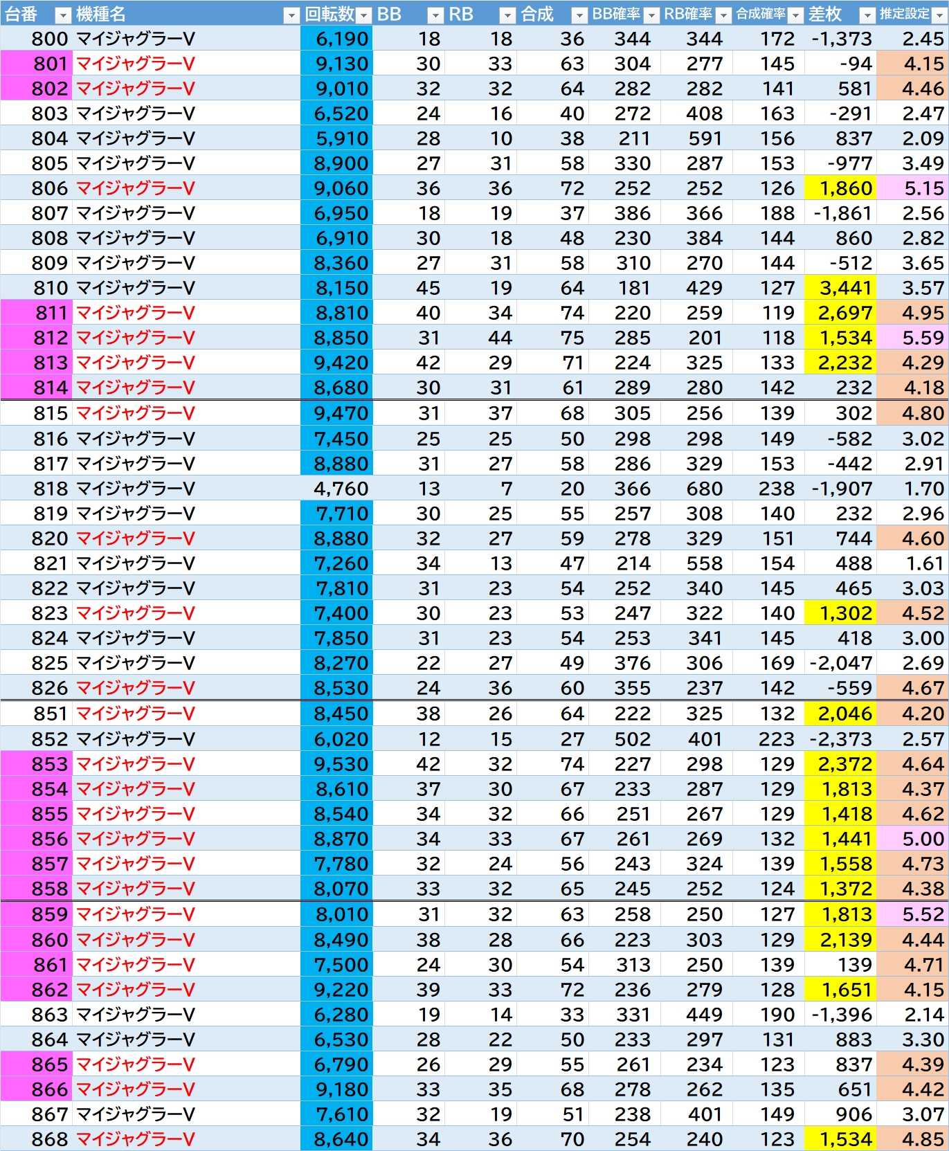Open the 機種名 column filter dropdown
The height and width of the screenshot is (1151, 949).
(291, 15)
